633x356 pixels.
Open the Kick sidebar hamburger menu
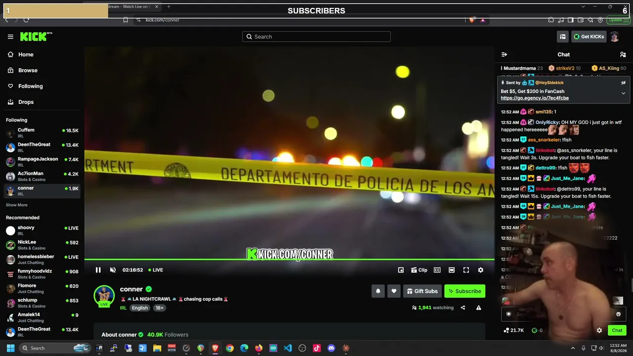10,37
